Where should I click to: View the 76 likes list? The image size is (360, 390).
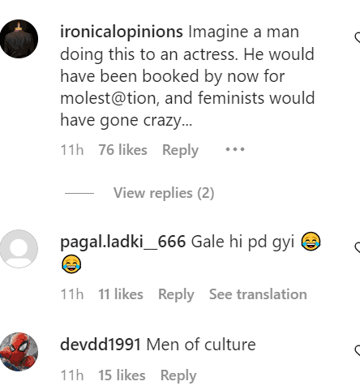click(122, 150)
